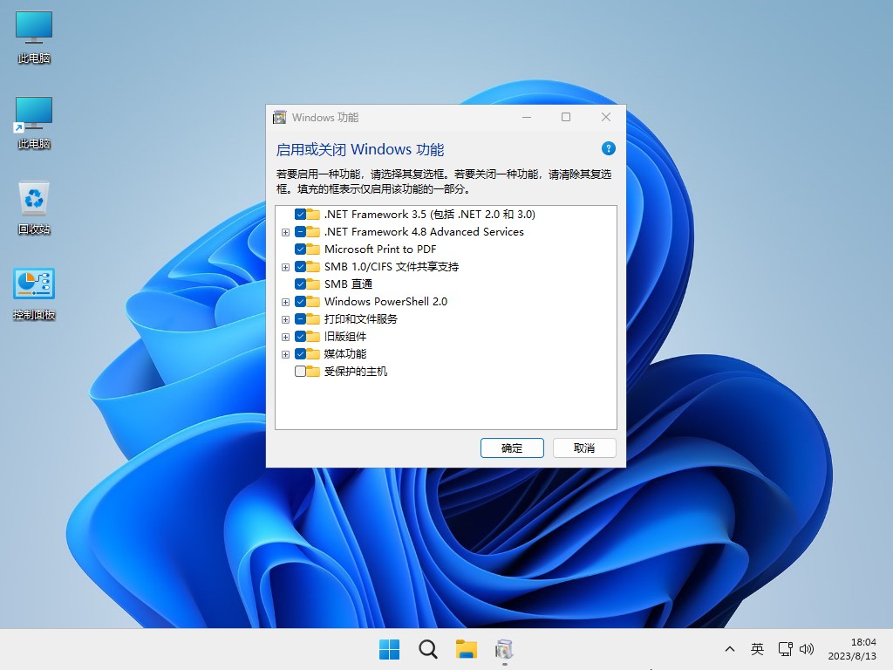Viewport: 893px width, 670px height.
Task: Expand SMB 1.0/CIFS 文件共享支持 node
Action: click(285, 267)
